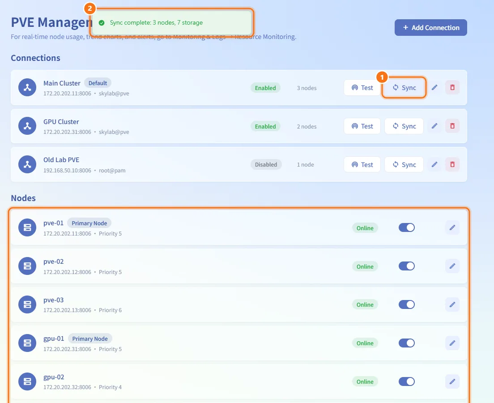
Task: Click the Enabled status of Main Cluster
Action: click(x=265, y=88)
